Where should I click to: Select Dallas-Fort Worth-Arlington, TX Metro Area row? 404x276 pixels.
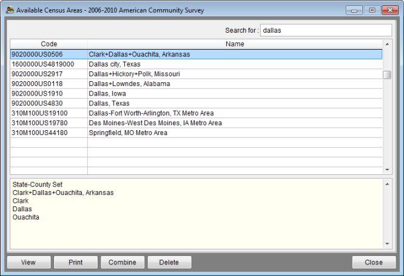[x=196, y=113]
